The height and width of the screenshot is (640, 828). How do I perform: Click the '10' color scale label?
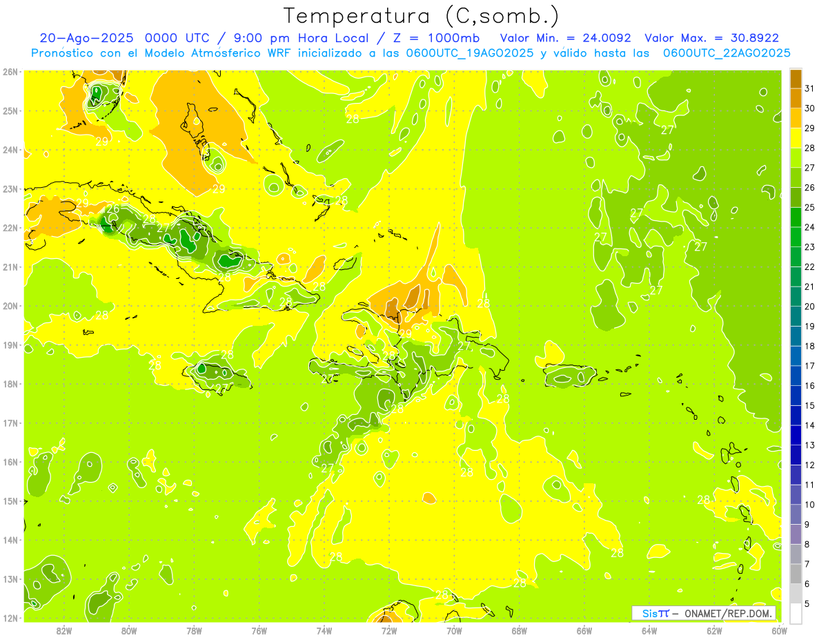coord(810,505)
